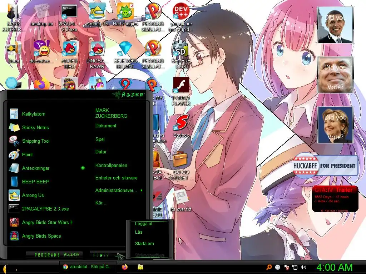366x274 pixels.
Task: Click the GTA:IV Trailer countdown gadget
Action: point(335,199)
